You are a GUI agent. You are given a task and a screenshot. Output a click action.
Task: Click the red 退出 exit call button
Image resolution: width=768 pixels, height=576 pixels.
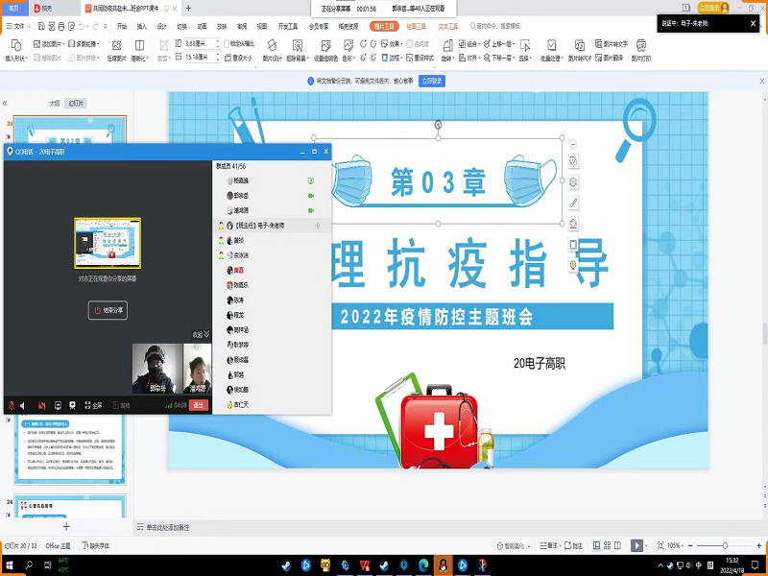199,405
